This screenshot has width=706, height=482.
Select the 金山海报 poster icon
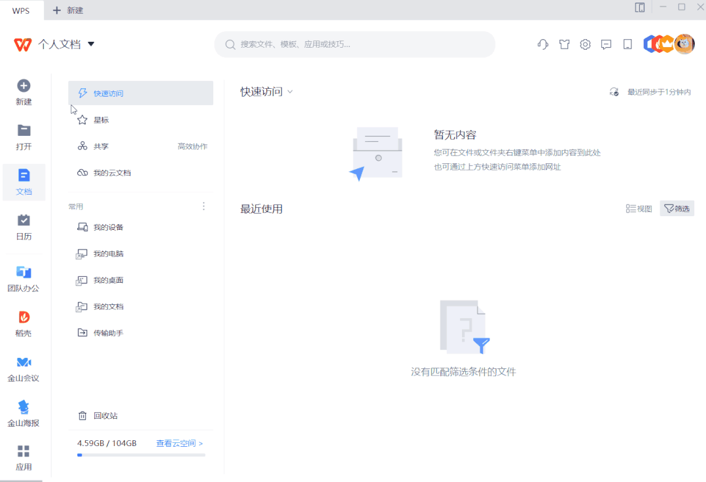click(24, 413)
